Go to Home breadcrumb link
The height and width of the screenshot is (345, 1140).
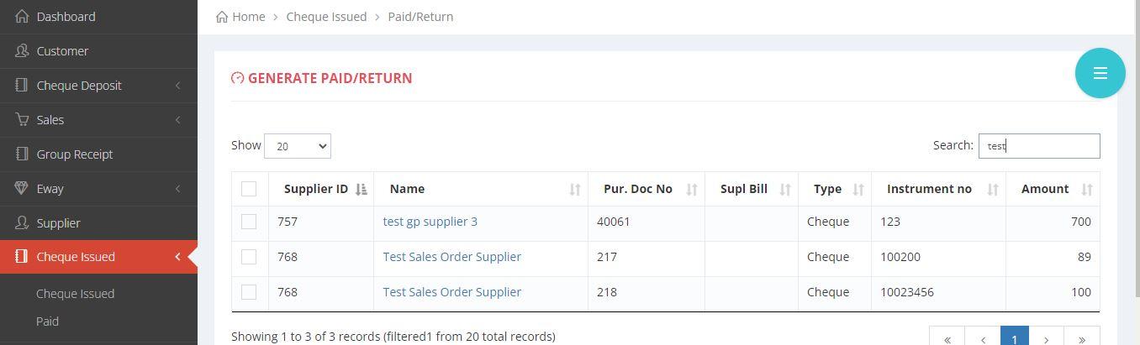tap(248, 17)
